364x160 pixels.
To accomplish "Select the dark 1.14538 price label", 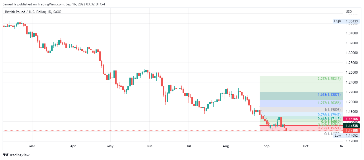I will [x=352, y=126].
